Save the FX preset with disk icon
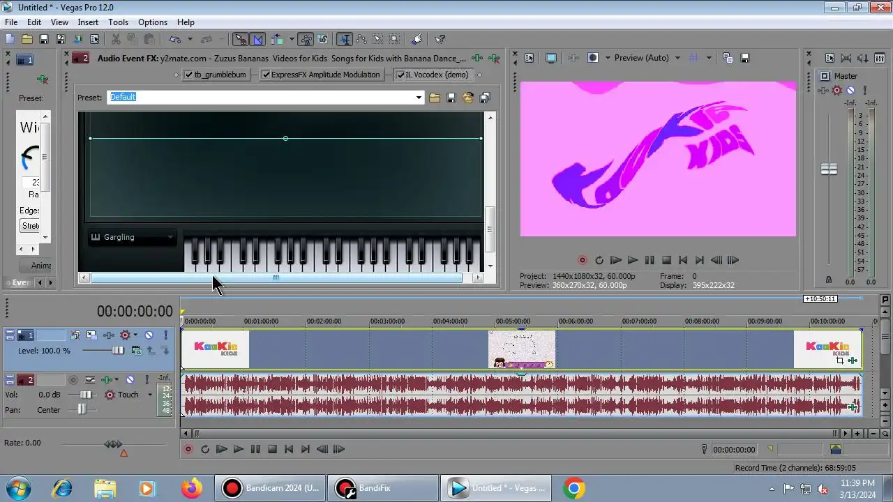The image size is (893, 502). click(451, 98)
